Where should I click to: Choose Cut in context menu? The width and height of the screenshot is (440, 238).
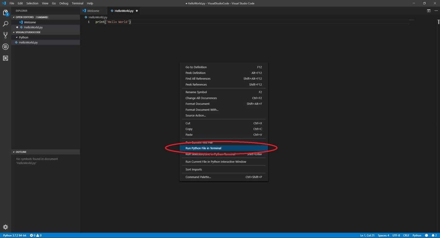click(224, 123)
